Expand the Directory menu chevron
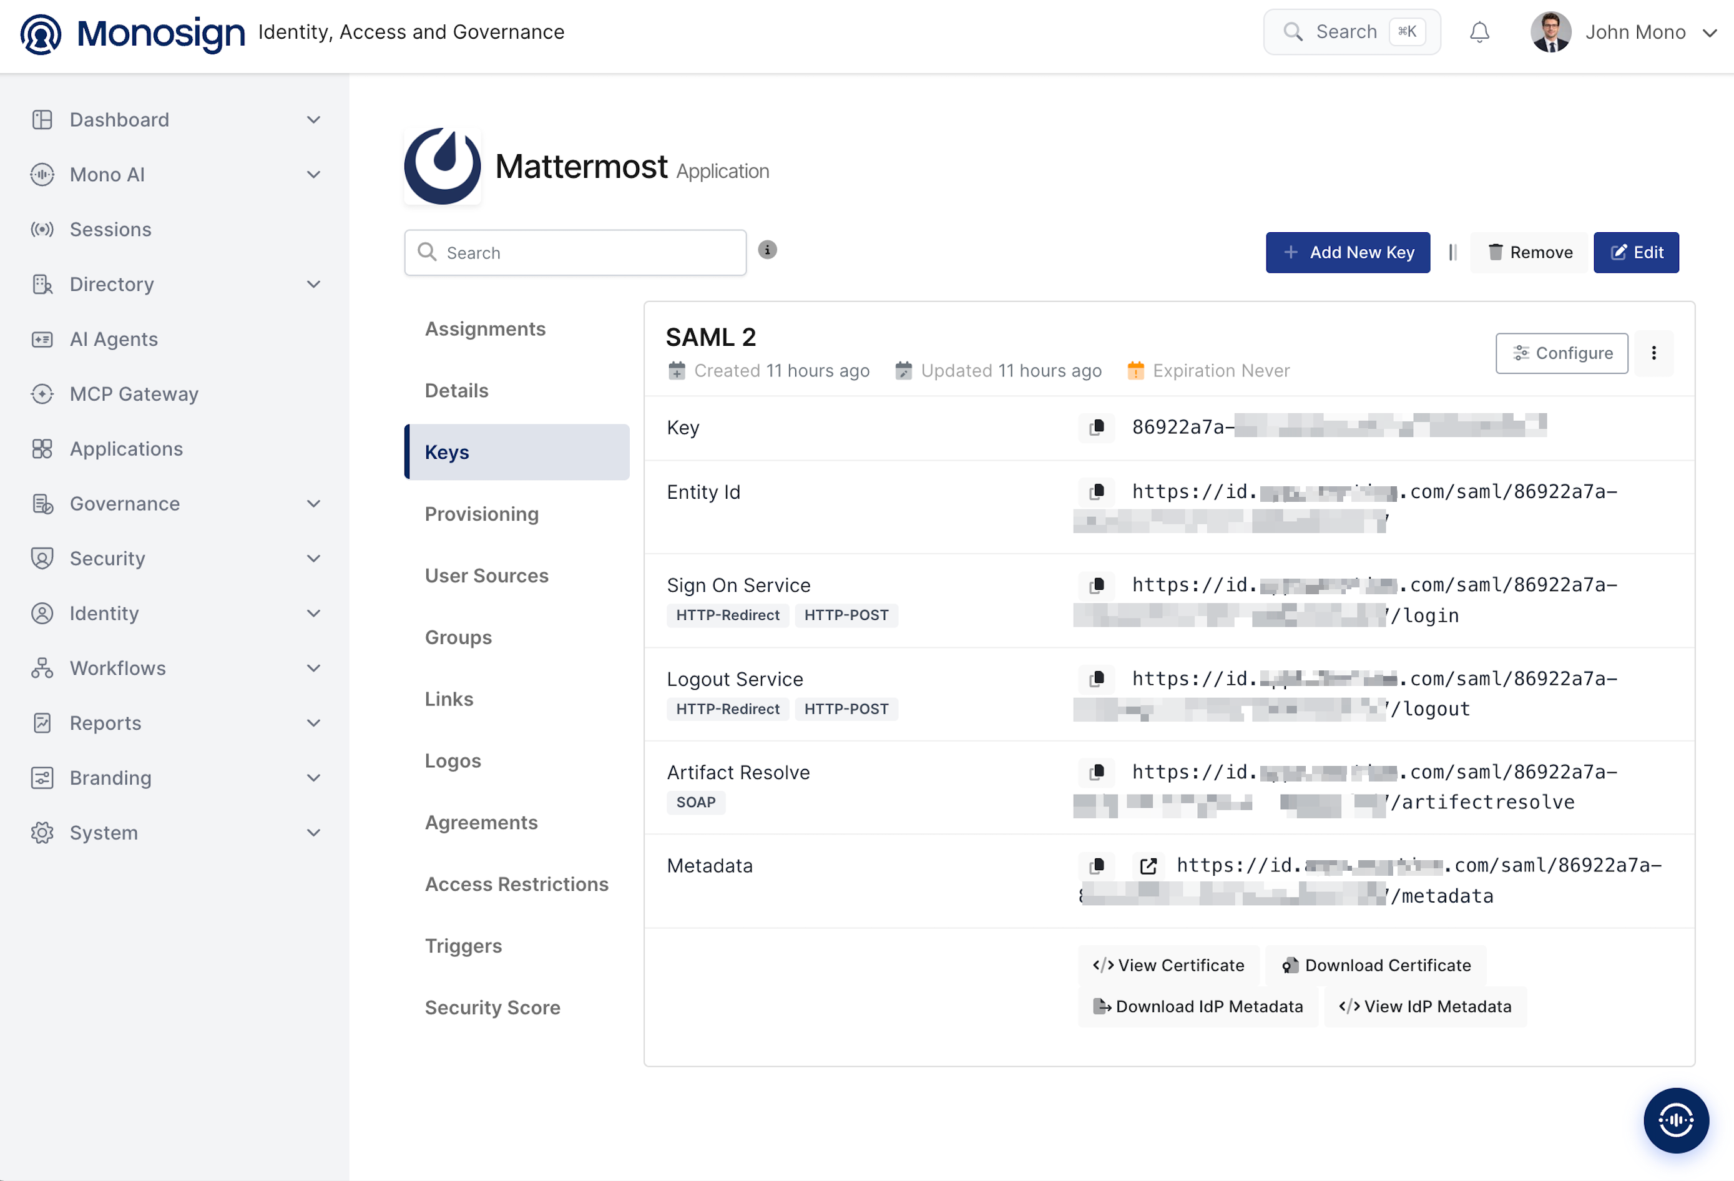Screen dimensions: 1734x1181 point(314,284)
